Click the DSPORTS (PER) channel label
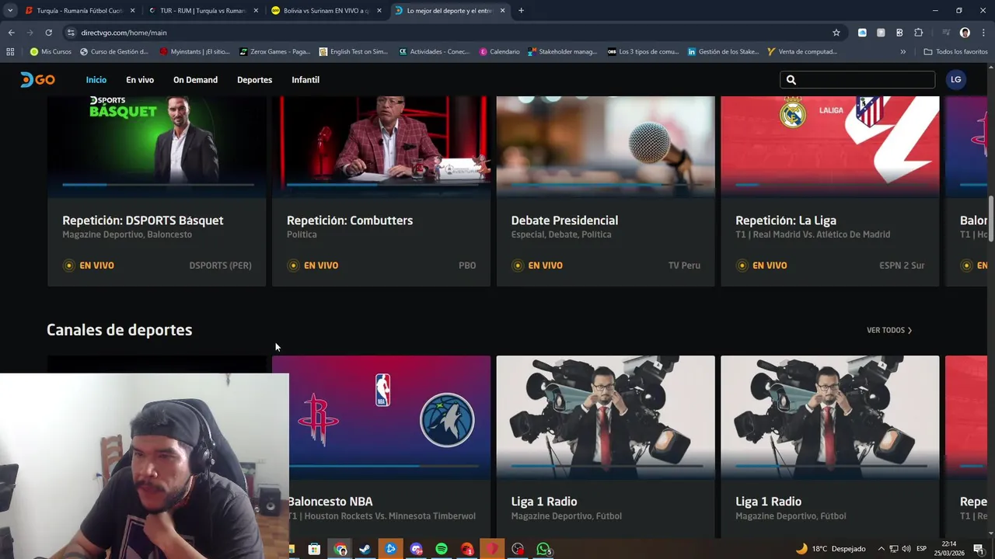This screenshot has height=559, width=995. point(220,266)
